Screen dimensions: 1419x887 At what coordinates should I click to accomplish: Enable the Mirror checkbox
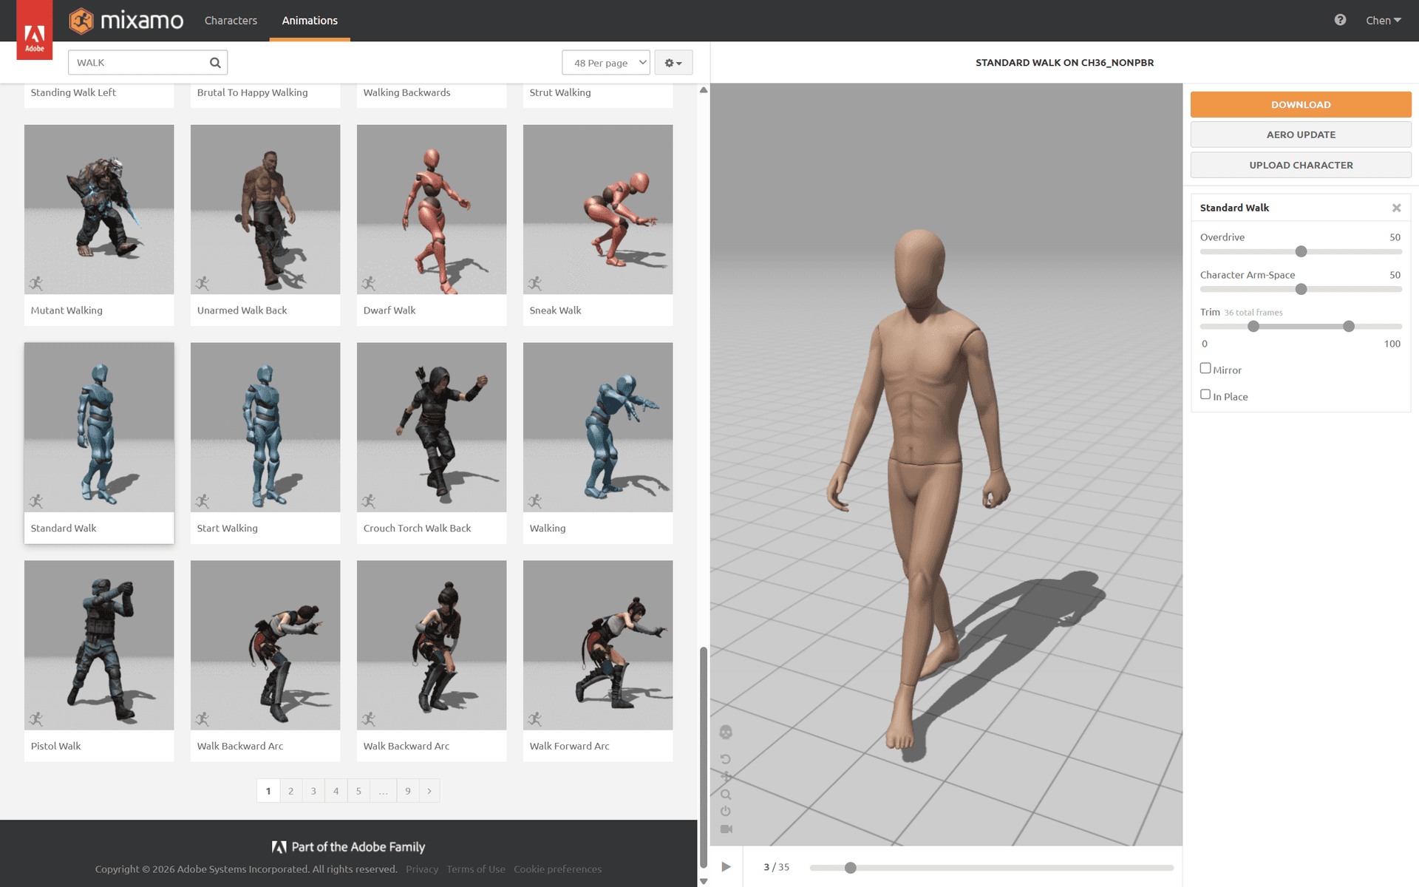[1205, 367]
